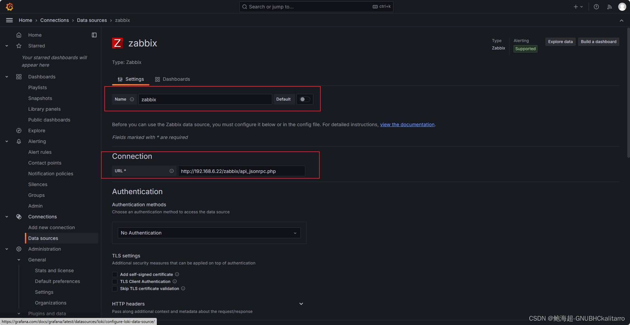Click the Home house icon in sidebar
The image size is (630, 325).
click(19, 35)
